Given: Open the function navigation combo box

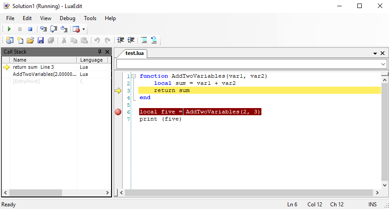Looking at the screenshot, I should (x=251, y=64).
